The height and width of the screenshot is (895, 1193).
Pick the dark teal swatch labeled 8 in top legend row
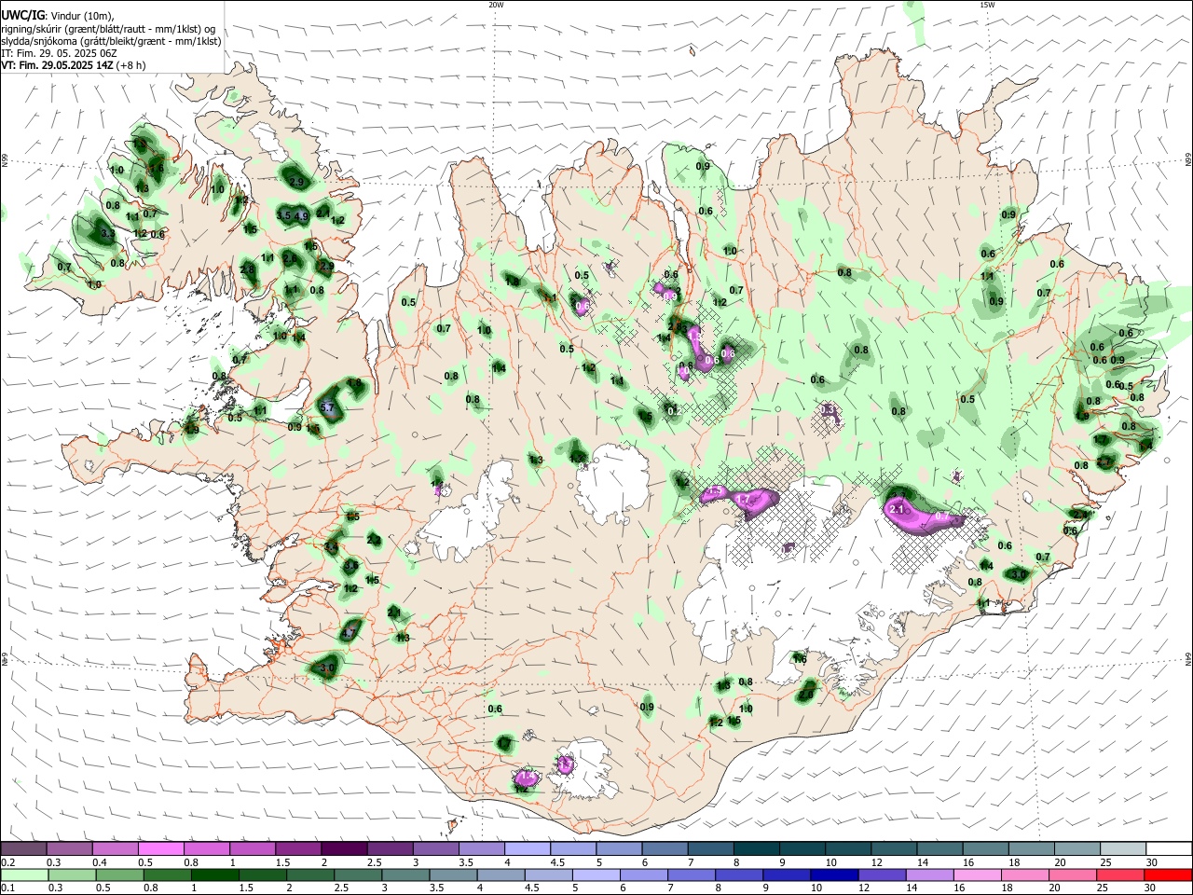click(757, 849)
